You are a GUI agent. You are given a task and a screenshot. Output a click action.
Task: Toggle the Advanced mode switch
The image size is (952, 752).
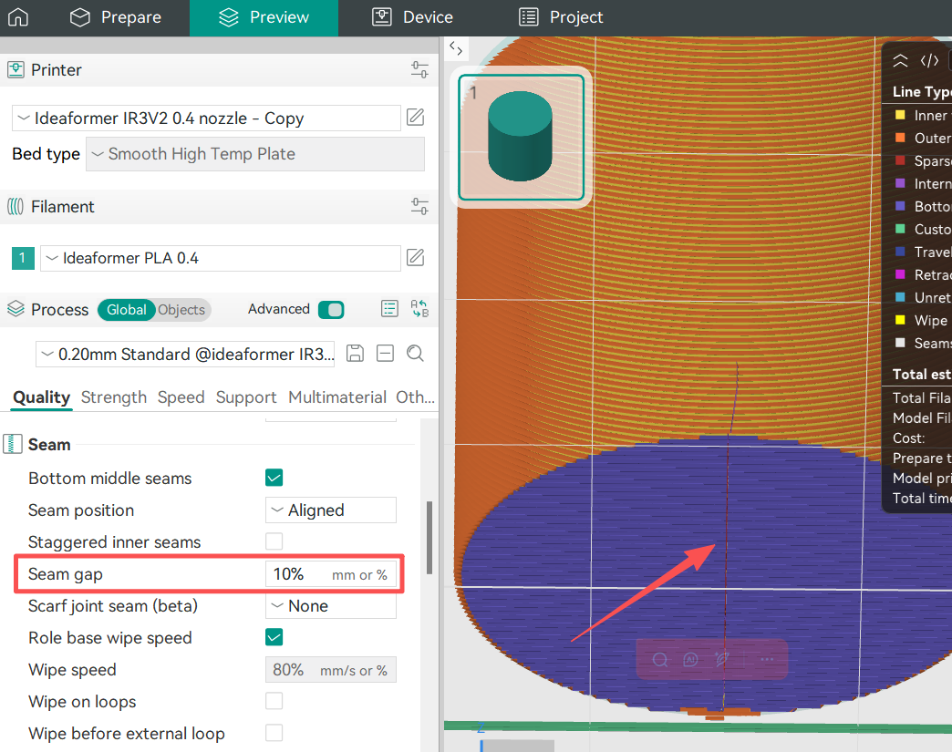tap(332, 310)
